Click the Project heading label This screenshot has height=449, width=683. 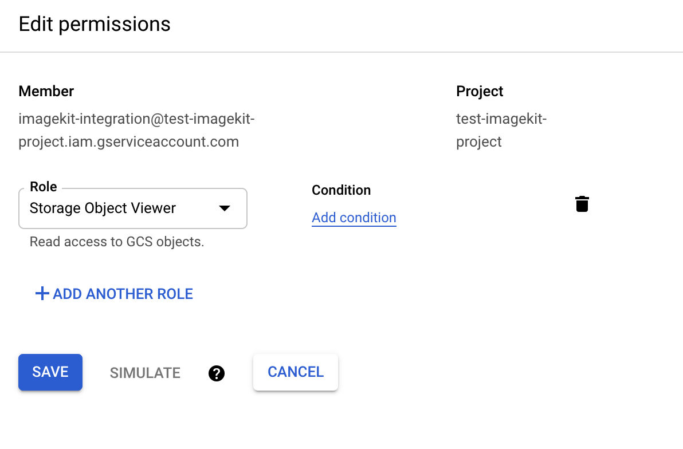[x=479, y=91]
